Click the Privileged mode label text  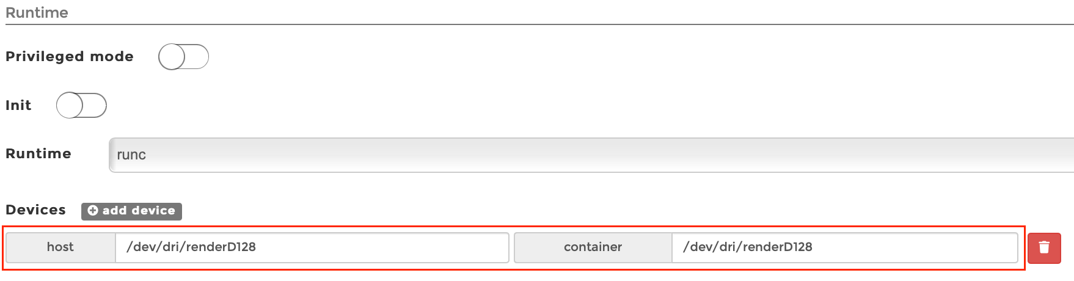(70, 57)
